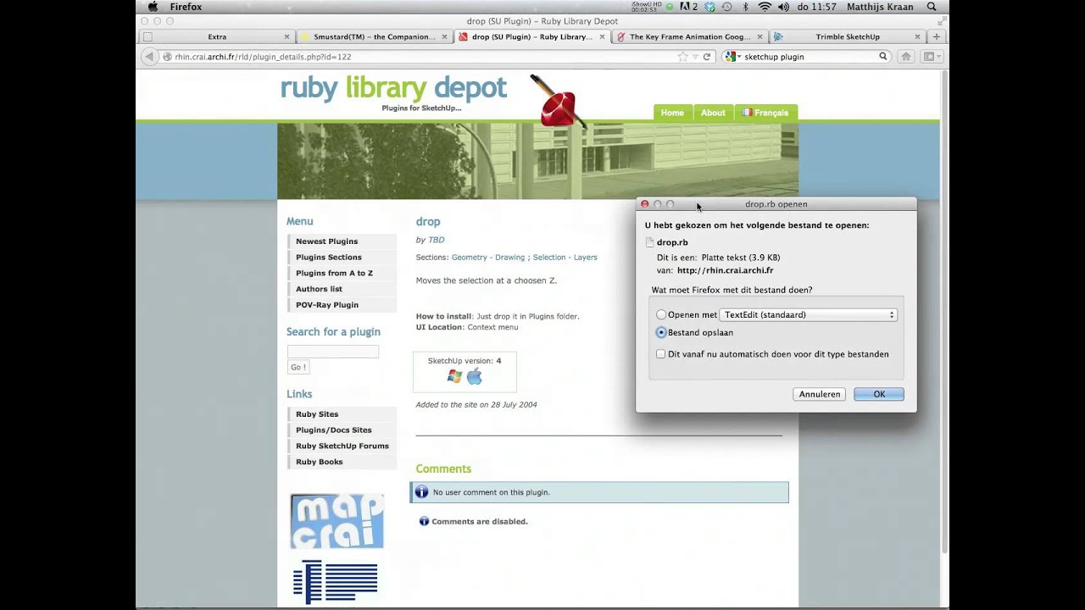
Task: Switch the site language to Français
Action: (765, 113)
